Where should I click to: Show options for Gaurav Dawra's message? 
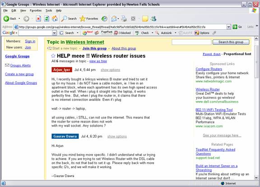117,137
